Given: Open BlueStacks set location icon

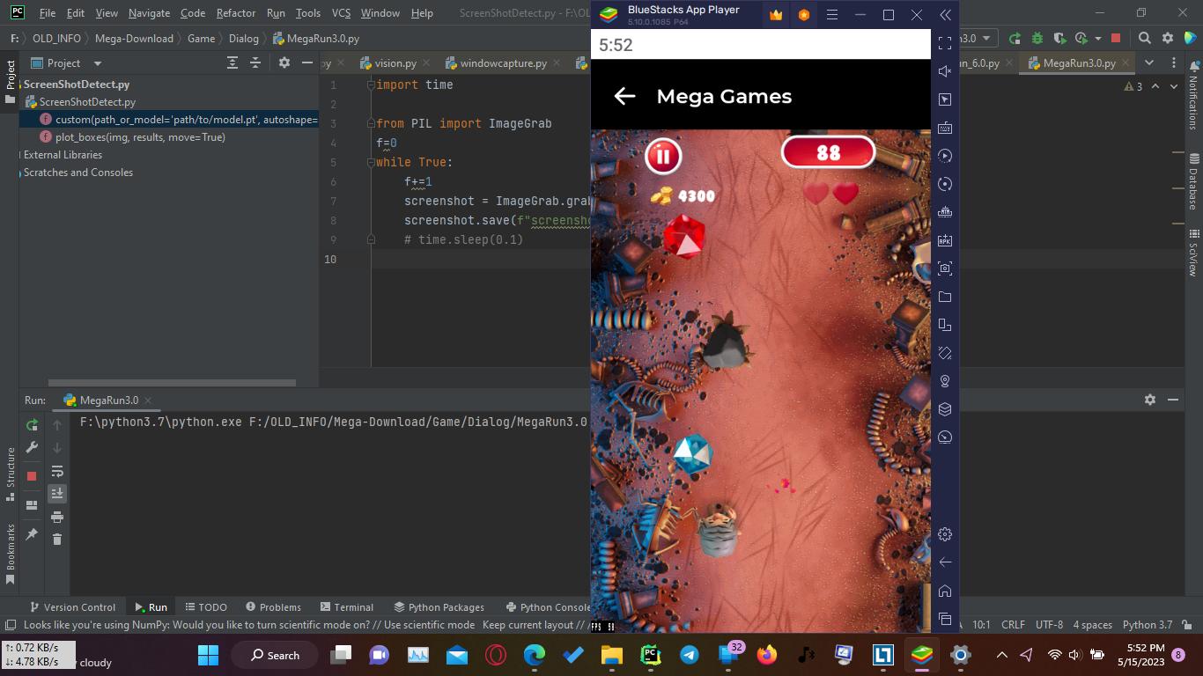Looking at the screenshot, I should pyautogui.click(x=945, y=381).
